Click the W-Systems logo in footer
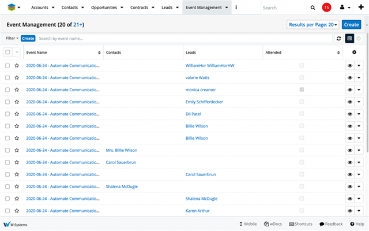This screenshot has height=231, width=369. pyautogui.click(x=16, y=224)
